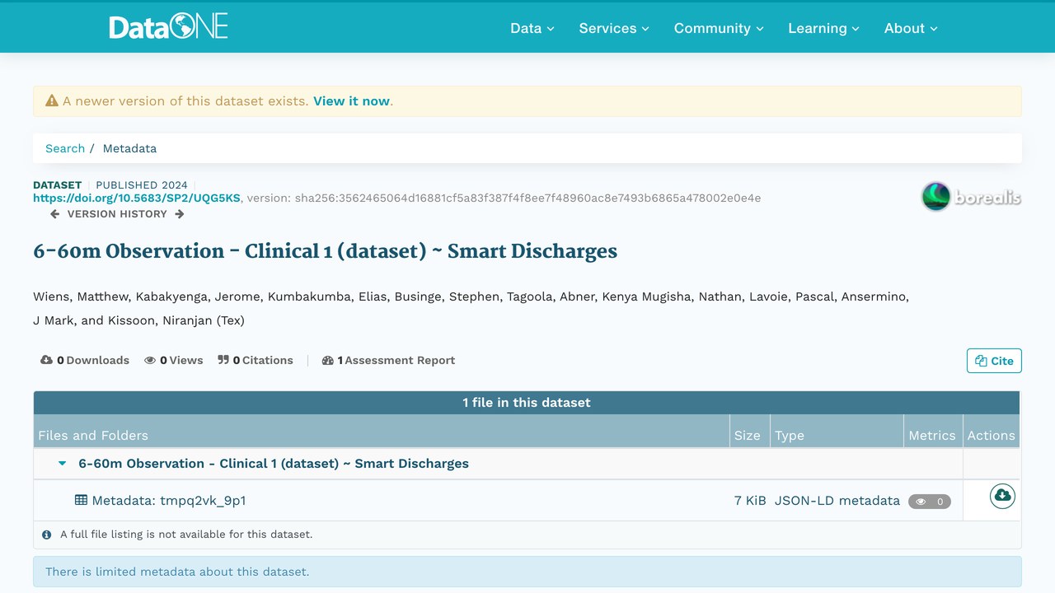Screen dimensions: 1055x593
Task: Click the Assessment Report gauge icon
Action: (328, 360)
